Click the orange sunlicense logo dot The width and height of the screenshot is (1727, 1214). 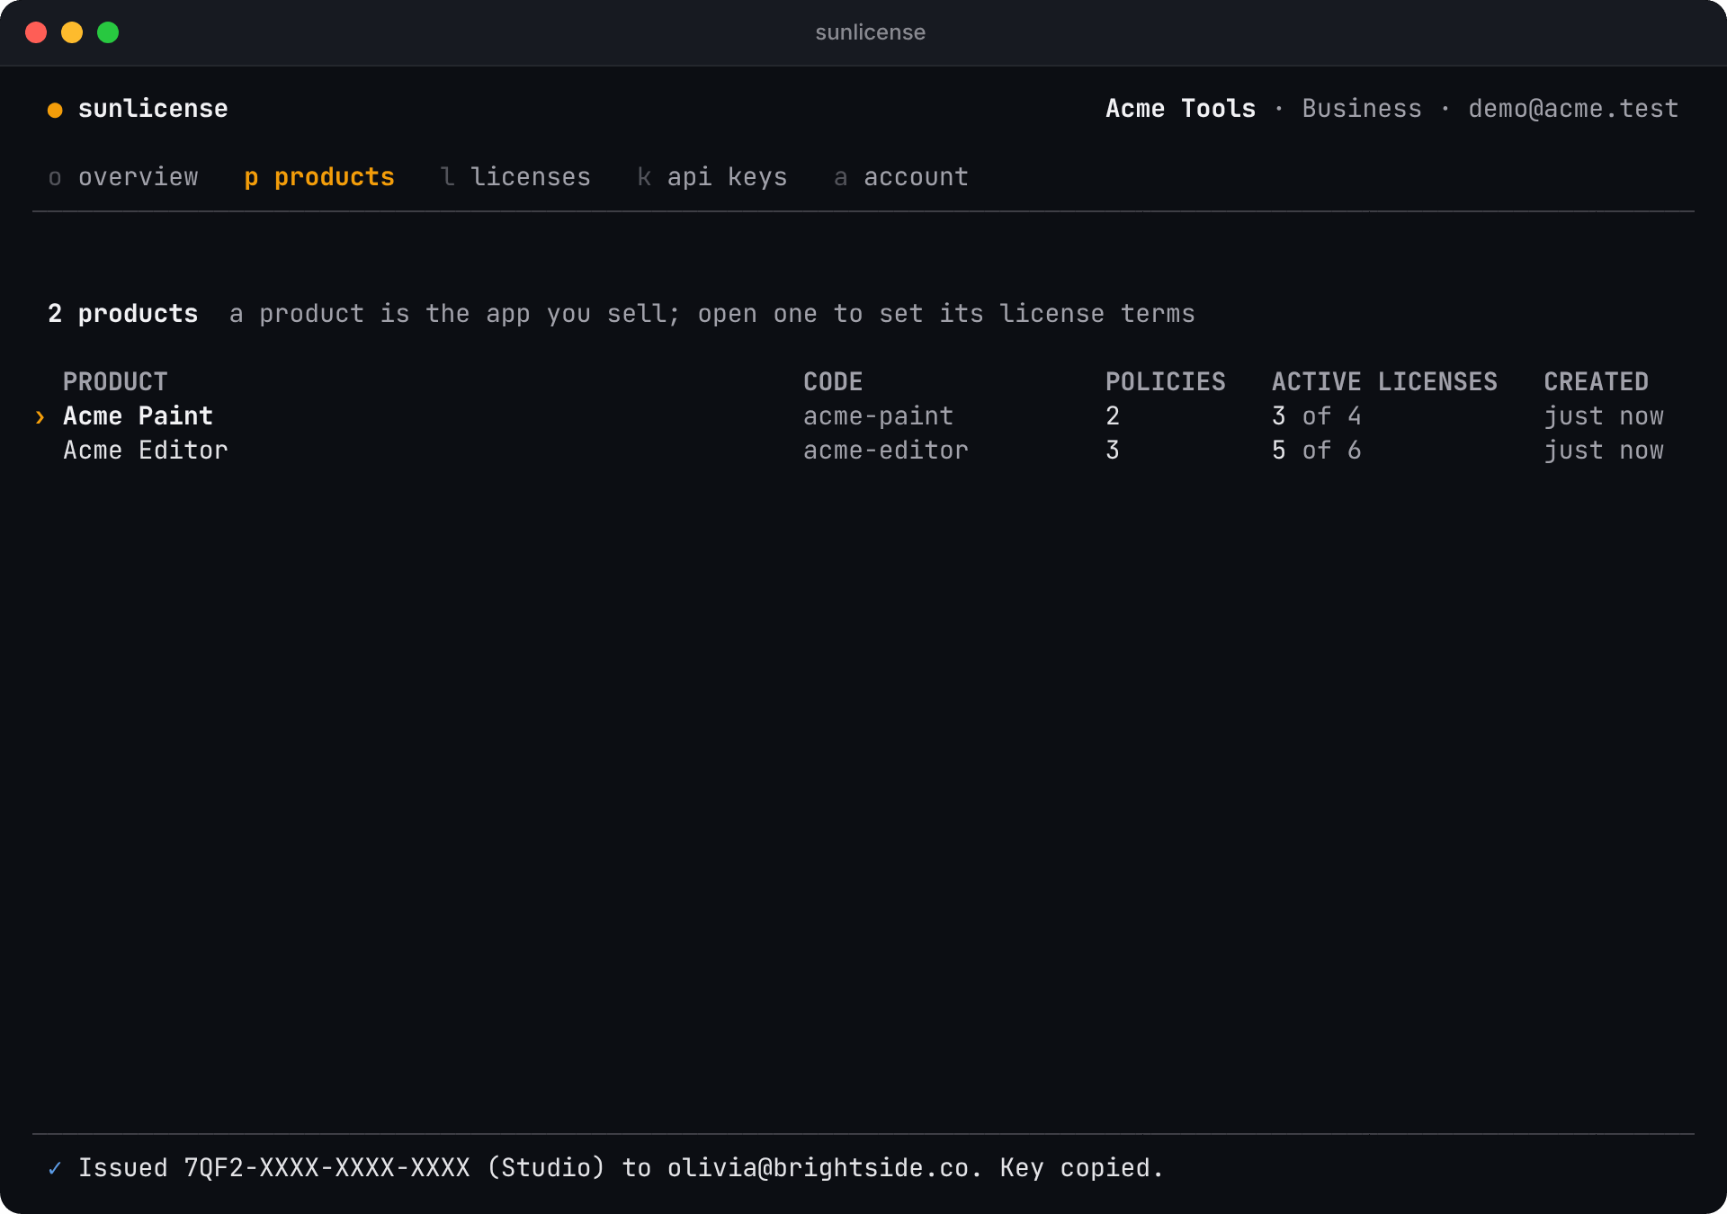(55, 110)
